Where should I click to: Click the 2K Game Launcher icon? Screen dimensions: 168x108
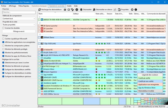(x=42, y=26)
